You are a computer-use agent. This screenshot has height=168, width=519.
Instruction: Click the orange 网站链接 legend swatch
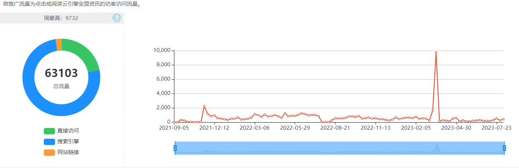(50, 152)
